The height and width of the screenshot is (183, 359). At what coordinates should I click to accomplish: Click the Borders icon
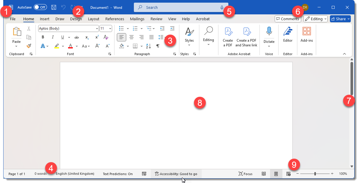[x=135, y=46]
